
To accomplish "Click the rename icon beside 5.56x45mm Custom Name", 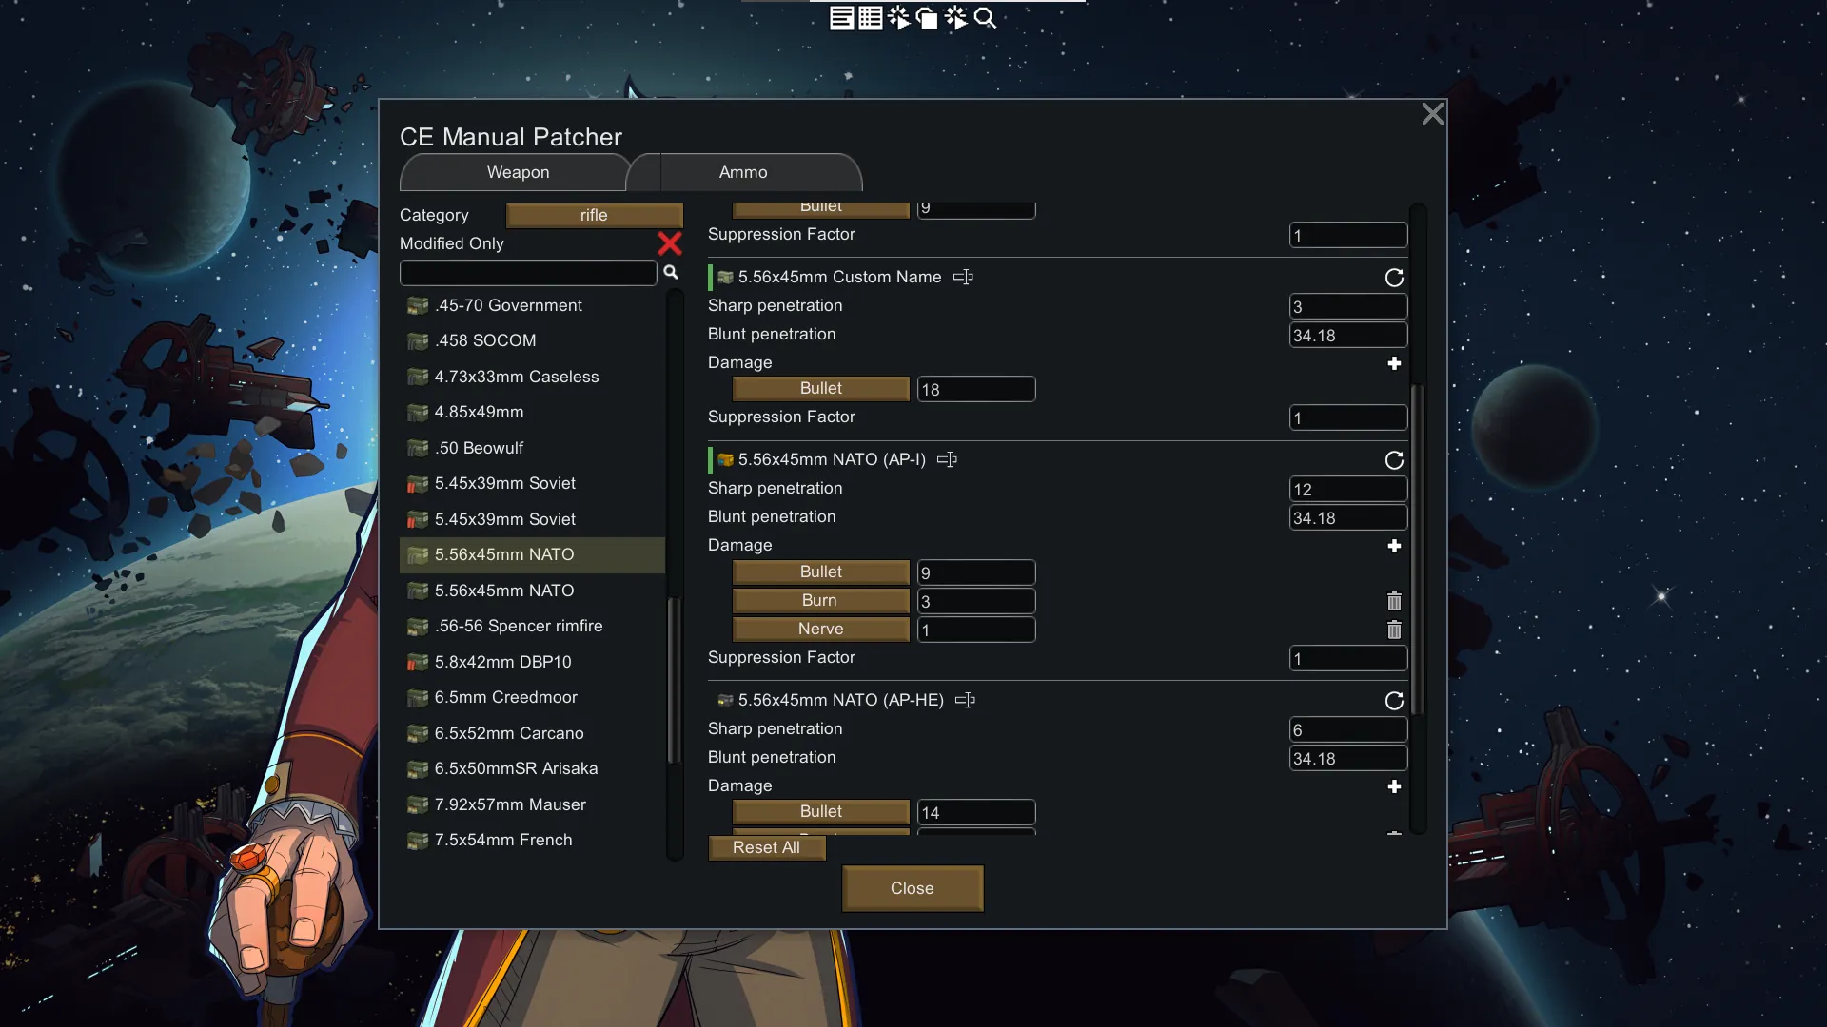I will coord(963,277).
